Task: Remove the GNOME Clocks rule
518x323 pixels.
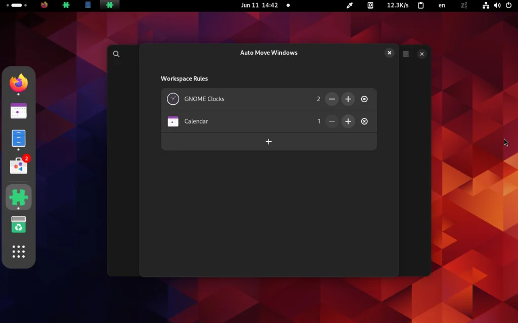Action: click(364, 99)
